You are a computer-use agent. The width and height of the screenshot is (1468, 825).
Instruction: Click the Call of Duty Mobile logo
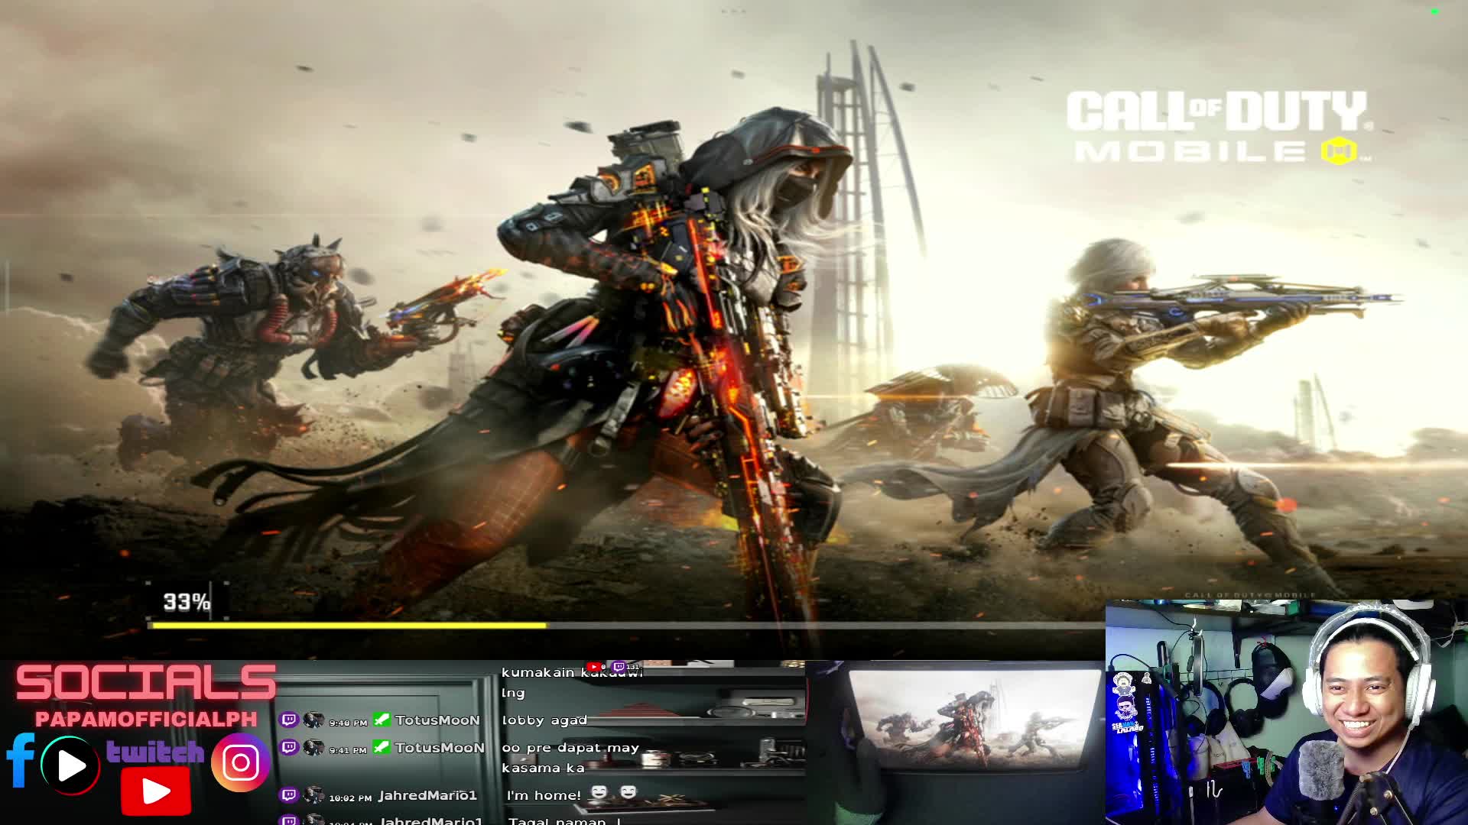pyautogui.click(x=1220, y=126)
